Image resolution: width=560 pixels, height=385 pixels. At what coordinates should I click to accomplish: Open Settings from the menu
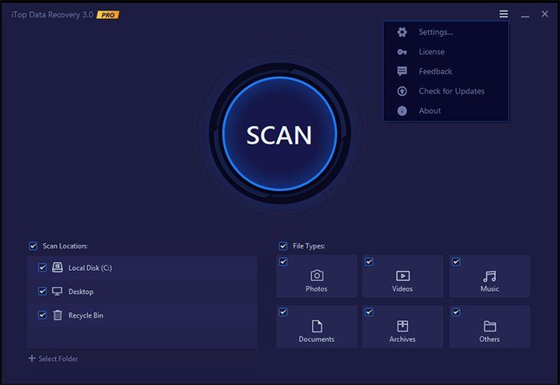435,32
